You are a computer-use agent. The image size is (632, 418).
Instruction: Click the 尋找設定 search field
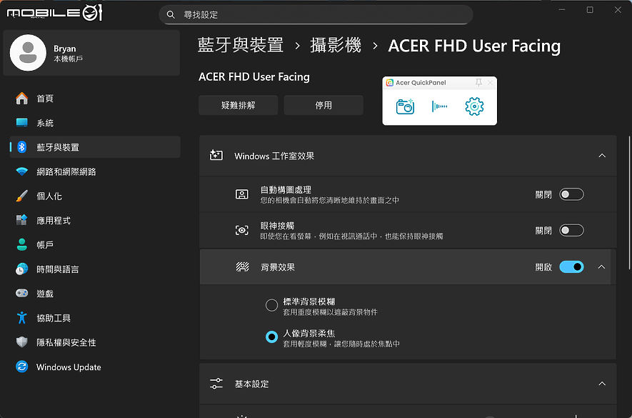pyautogui.click(x=316, y=15)
